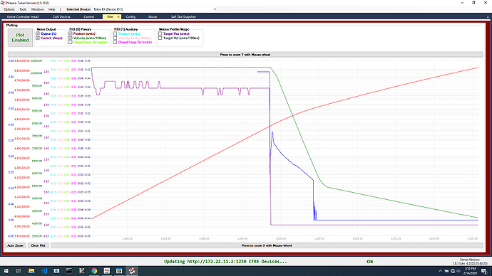Image resolution: width=492 pixels, height=276 pixels.
Task: Open Task View from taskbar
Action: (19, 271)
